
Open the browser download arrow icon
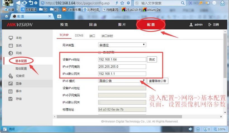point(222,3)
